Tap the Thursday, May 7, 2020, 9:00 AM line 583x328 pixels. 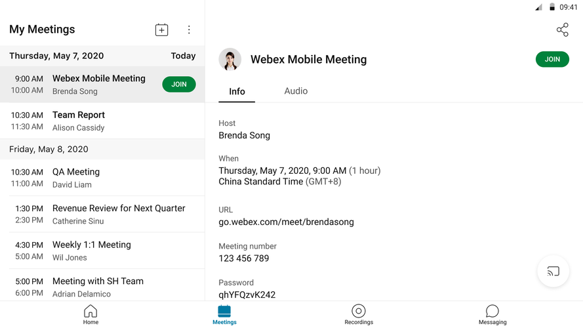pos(299,171)
